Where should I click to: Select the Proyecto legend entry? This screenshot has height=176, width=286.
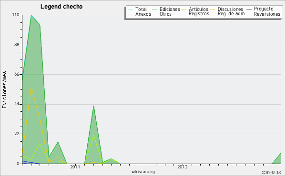(264, 9)
